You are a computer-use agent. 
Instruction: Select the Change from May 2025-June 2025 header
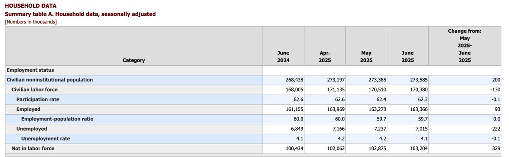[464, 46]
